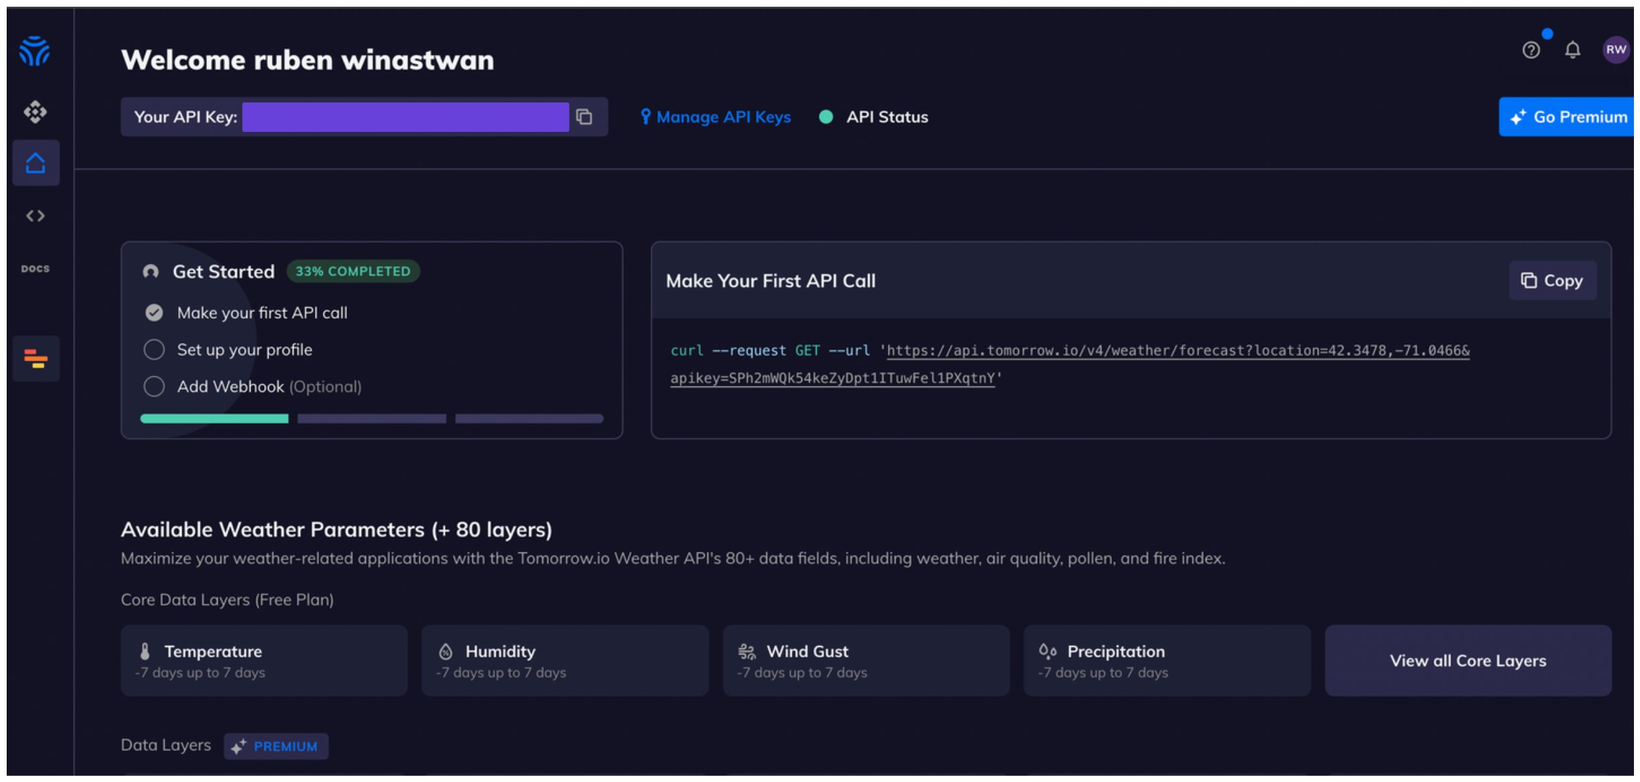Click the Tomorrow.io logo icon

(x=35, y=51)
